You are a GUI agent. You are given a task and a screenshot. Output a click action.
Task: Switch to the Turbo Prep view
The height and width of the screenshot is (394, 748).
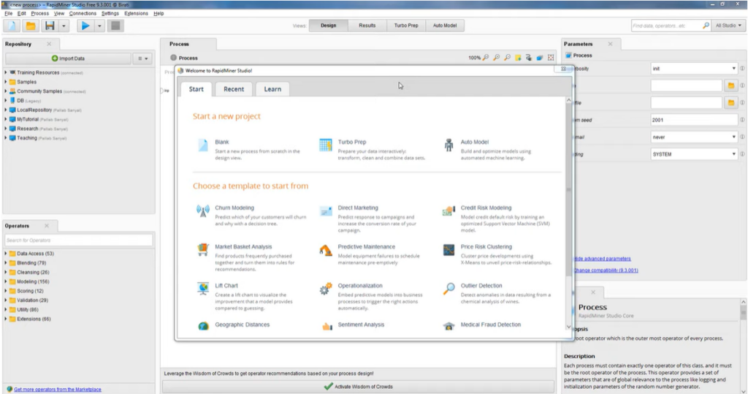[406, 26]
